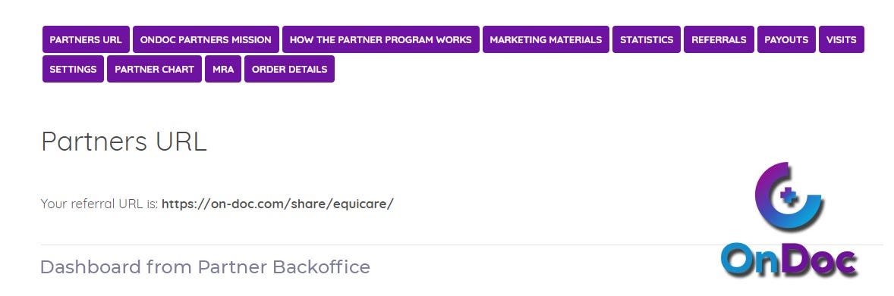Image resolution: width=894 pixels, height=296 pixels.
Task: Click the MRA button
Action: click(x=223, y=69)
